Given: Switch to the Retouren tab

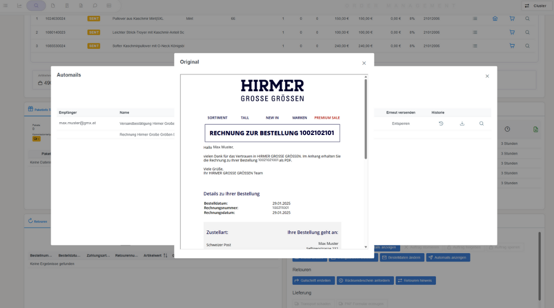Looking at the screenshot, I should (37, 221).
